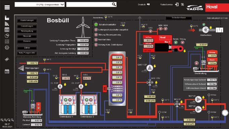Toggle the green Schaltschranklüfter indicator

[96, 25]
